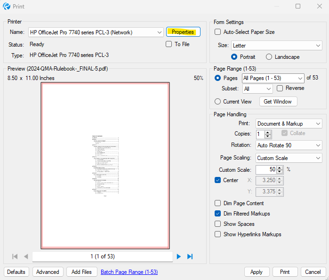The height and width of the screenshot is (280, 329).
Task: Enable Dim Page Content
Action: 217,203
